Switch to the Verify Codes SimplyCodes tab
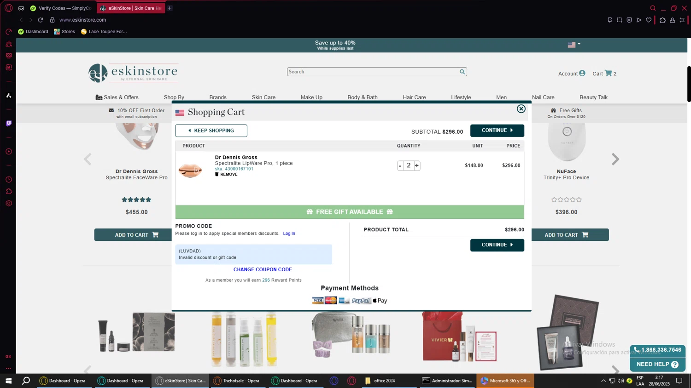 [x=61, y=8]
